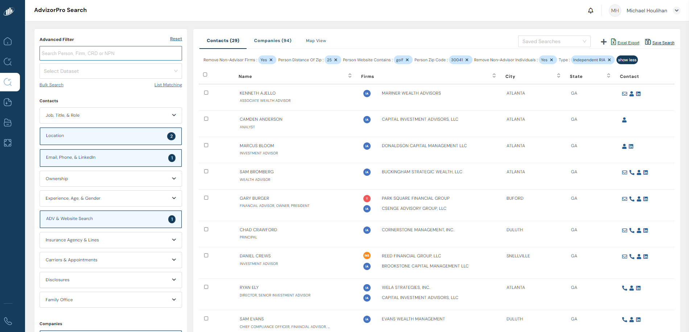Click the Excel Export link
Viewport: 689px width, 332px height.
point(628,43)
